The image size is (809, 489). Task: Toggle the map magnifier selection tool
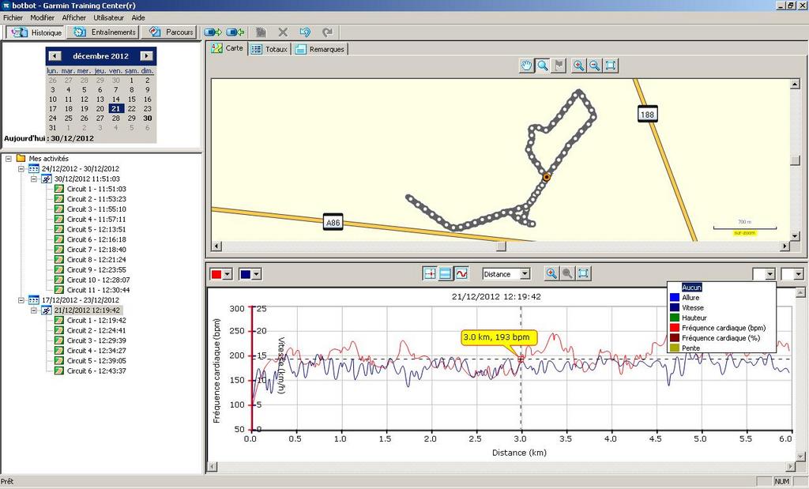coord(543,66)
